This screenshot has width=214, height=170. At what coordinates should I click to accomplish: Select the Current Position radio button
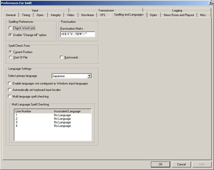tap(10, 52)
